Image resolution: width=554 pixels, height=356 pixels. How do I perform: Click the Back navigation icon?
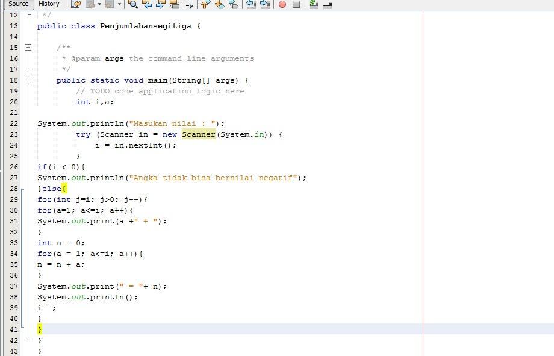point(90,4)
